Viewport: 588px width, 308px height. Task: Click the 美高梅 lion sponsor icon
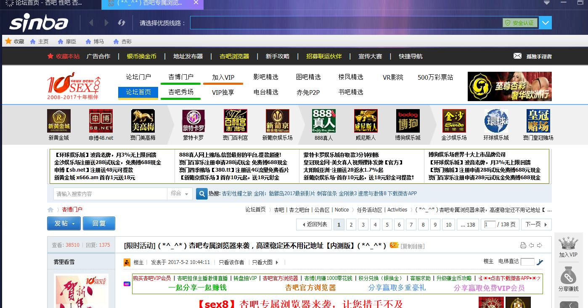tap(143, 121)
